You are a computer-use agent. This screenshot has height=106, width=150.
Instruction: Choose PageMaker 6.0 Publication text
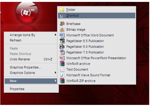coord(85,47)
